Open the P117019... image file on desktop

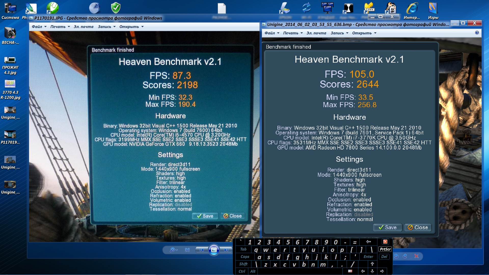coord(10,137)
